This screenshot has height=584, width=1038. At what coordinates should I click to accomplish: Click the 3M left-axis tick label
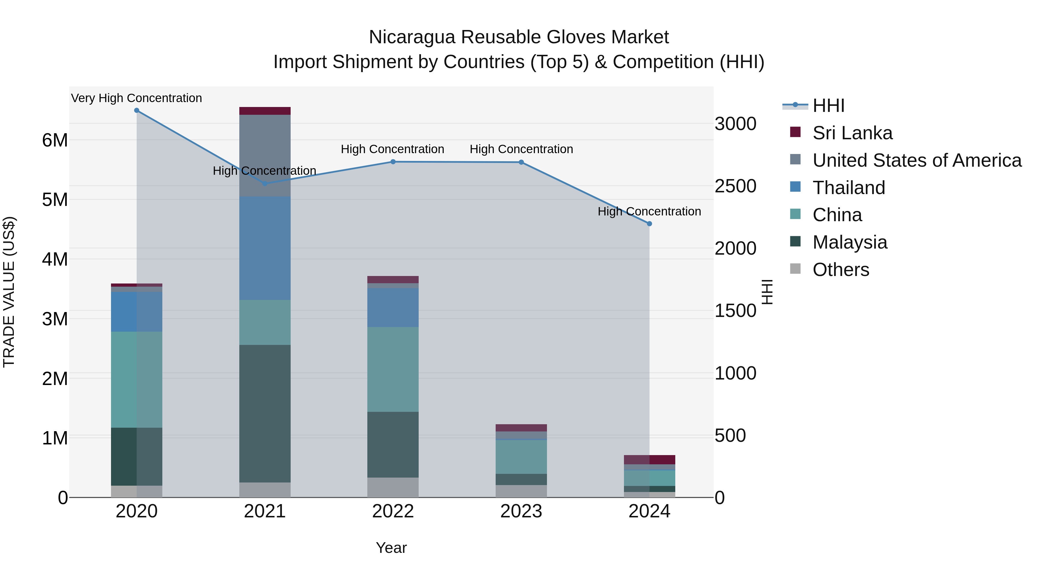tap(55, 319)
